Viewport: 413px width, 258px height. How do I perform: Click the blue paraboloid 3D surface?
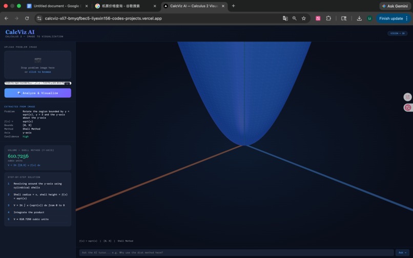(x=244, y=90)
